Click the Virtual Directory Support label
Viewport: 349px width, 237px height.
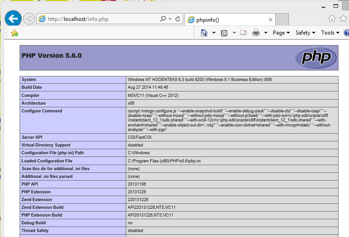(x=46, y=145)
